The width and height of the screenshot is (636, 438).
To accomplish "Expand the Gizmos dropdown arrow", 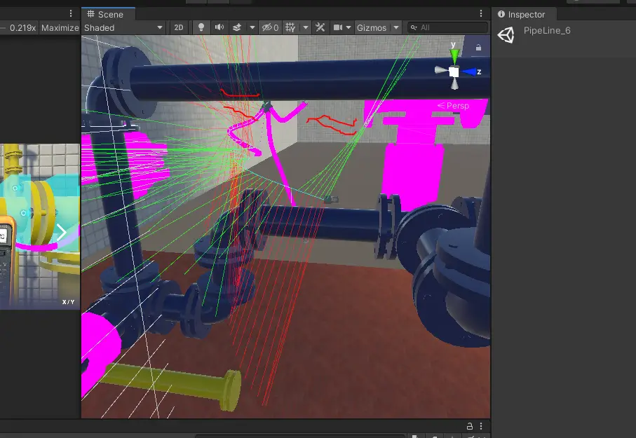I will pos(396,27).
